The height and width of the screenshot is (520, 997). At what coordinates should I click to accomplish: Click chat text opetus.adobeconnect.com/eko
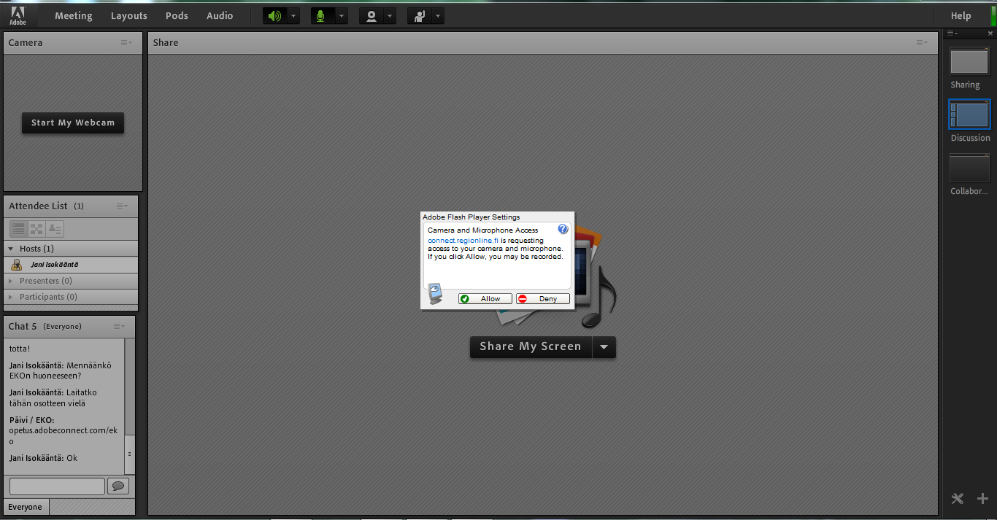[63, 436]
